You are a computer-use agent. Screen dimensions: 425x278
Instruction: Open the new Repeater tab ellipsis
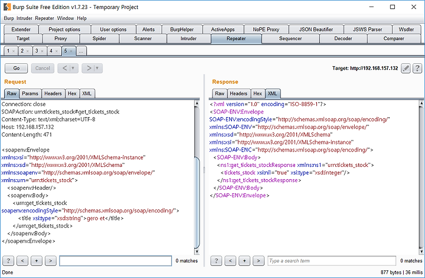click(81, 51)
